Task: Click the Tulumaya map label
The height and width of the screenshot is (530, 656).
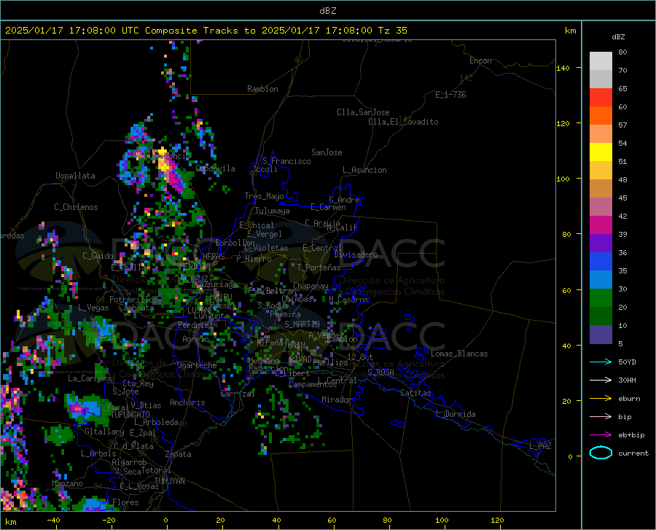Action: point(273,211)
